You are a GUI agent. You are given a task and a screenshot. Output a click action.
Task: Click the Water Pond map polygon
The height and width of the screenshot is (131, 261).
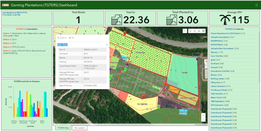click(183, 112)
